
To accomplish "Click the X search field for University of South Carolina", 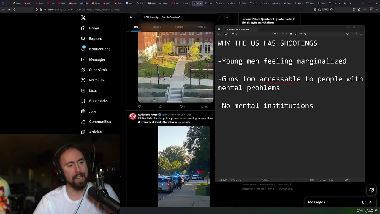I will click(180, 17).
